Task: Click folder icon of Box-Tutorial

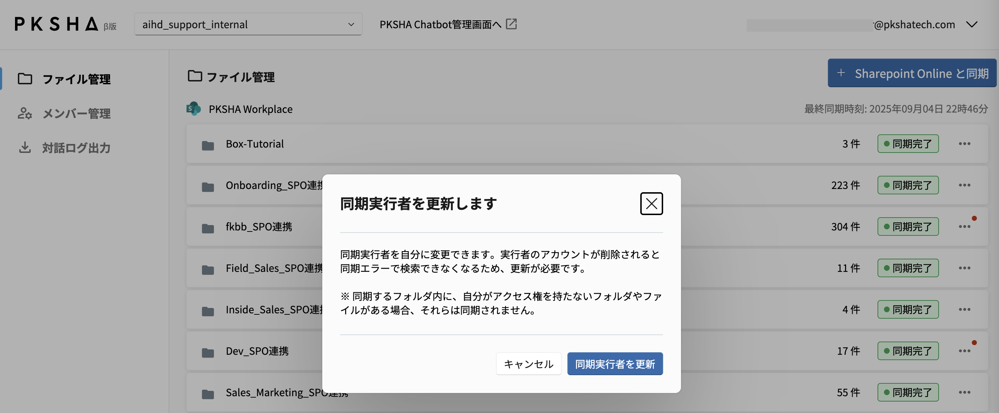Action: click(208, 146)
